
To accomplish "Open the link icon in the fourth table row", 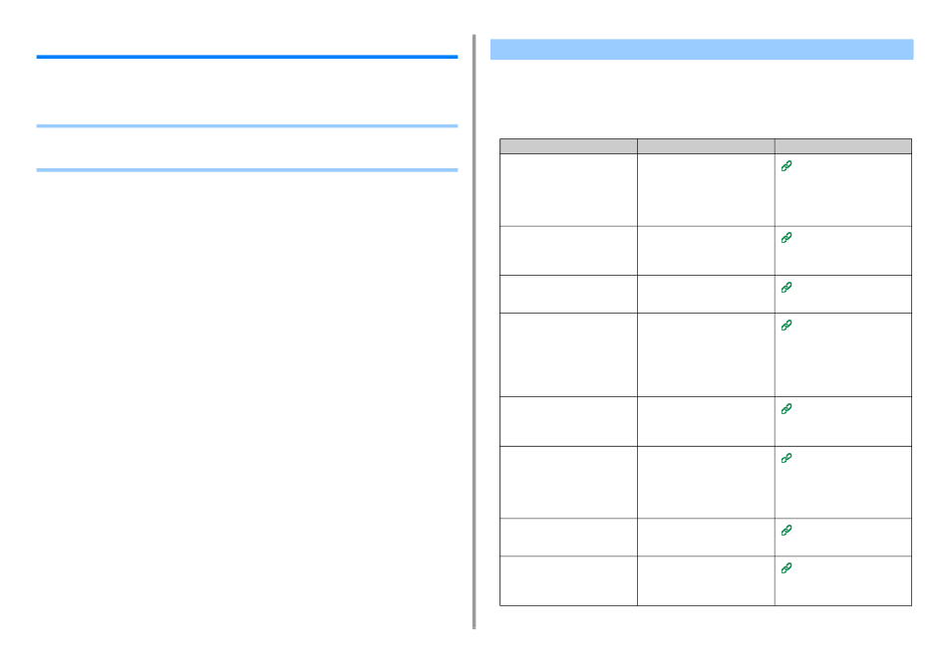I will pos(787,326).
